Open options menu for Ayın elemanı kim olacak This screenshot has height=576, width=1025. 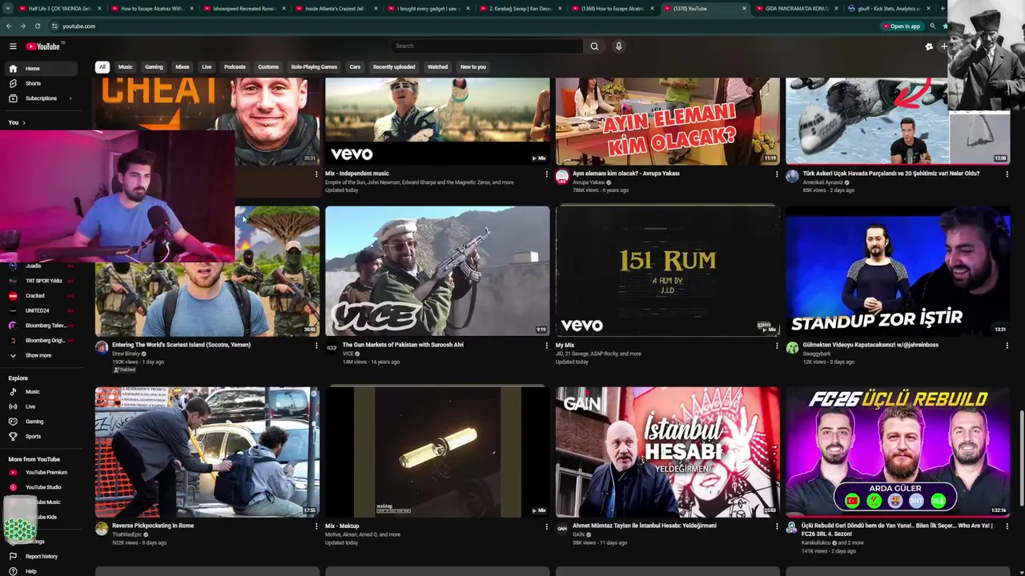[x=776, y=174]
